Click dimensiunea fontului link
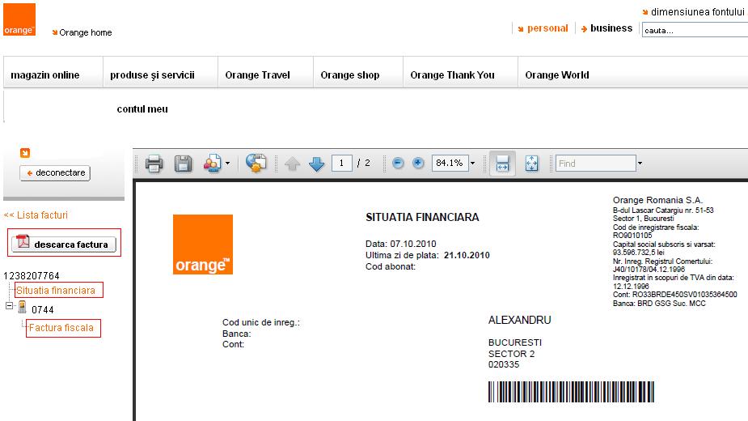Viewport: 748px width, 421px height. tap(697, 12)
